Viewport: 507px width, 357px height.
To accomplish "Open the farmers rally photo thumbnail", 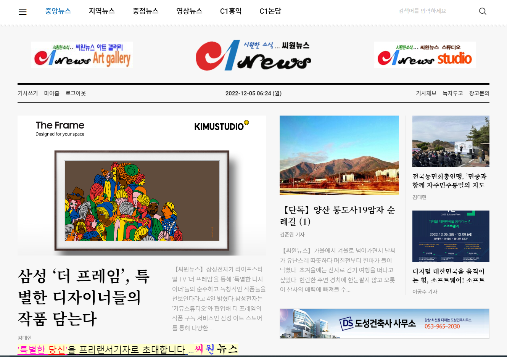I will (x=451, y=141).
